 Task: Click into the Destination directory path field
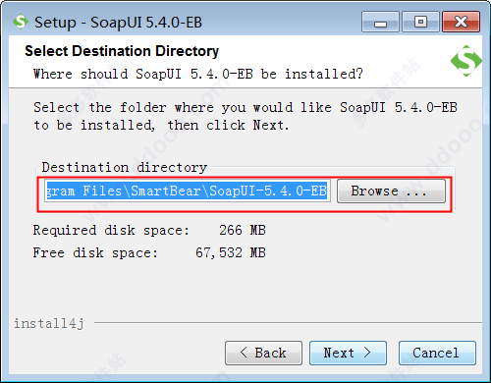pyautogui.click(x=187, y=191)
